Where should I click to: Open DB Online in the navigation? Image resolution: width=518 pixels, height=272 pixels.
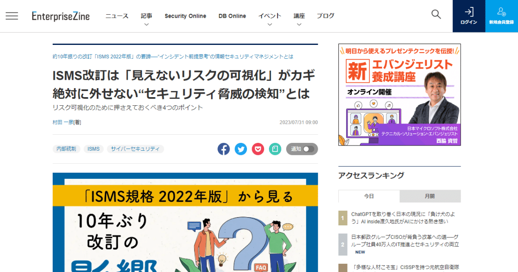tap(232, 16)
